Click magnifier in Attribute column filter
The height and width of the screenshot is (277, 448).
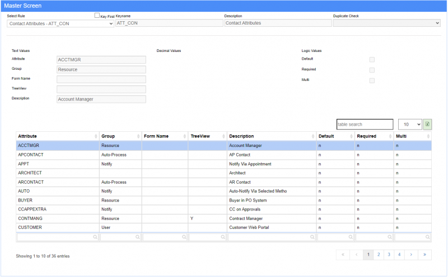click(x=95, y=237)
